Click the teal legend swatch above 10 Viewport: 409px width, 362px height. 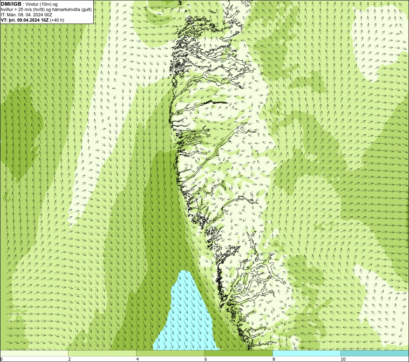[375, 353]
